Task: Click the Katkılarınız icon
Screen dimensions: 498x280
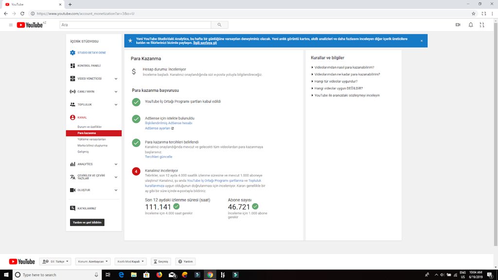Action: tap(73, 208)
